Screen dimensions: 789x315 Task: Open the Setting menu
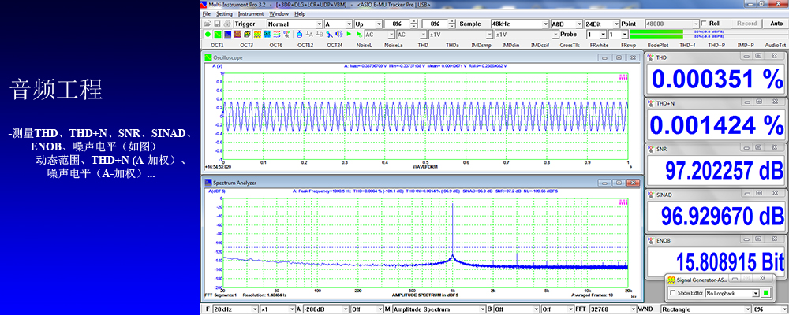point(224,14)
